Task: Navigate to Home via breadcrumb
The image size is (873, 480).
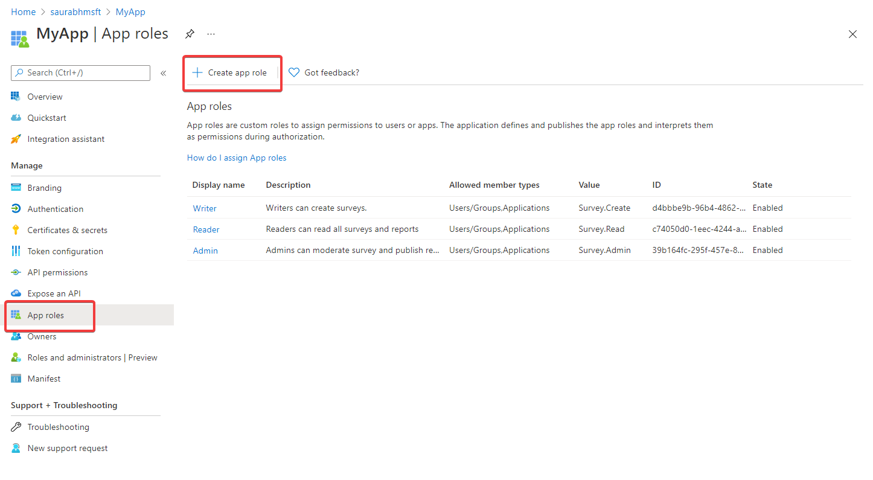Action: 23,11
